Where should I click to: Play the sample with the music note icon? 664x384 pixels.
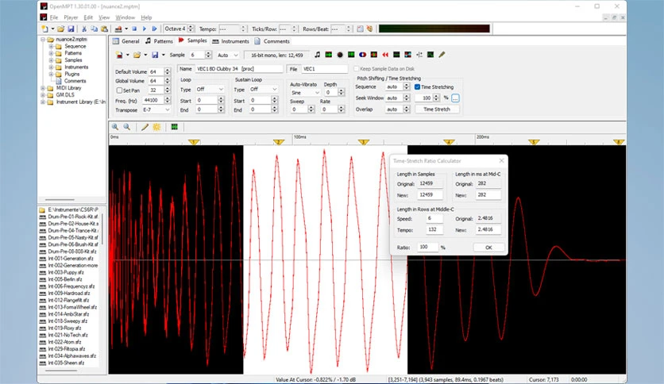click(x=318, y=55)
